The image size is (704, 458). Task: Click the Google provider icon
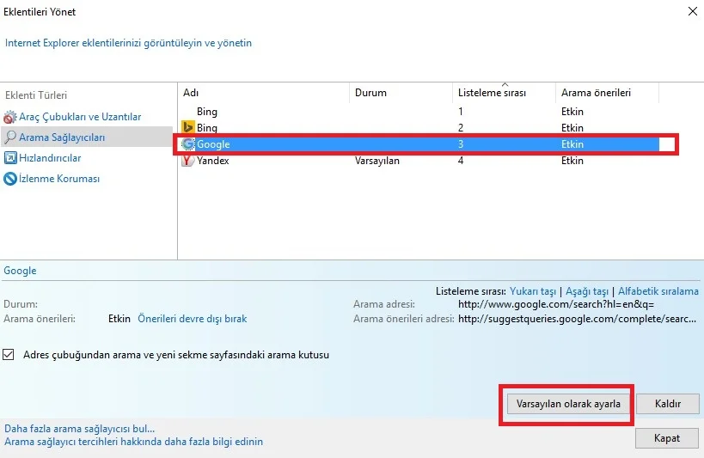pos(188,144)
